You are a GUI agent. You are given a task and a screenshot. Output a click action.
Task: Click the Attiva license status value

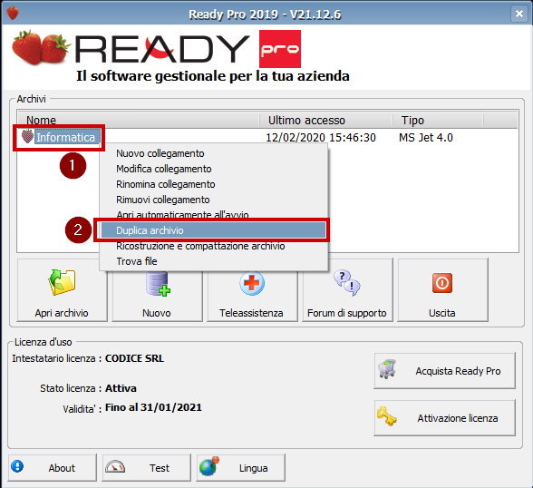pos(121,388)
